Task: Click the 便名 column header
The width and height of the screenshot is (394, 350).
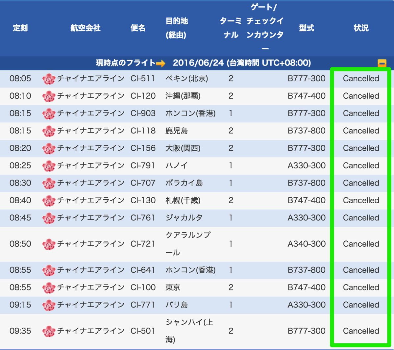Action: (x=138, y=28)
